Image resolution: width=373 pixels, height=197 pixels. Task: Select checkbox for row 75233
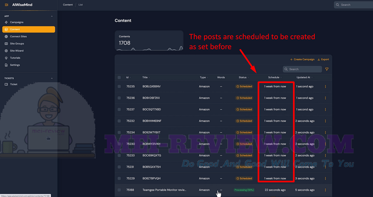point(119,156)
